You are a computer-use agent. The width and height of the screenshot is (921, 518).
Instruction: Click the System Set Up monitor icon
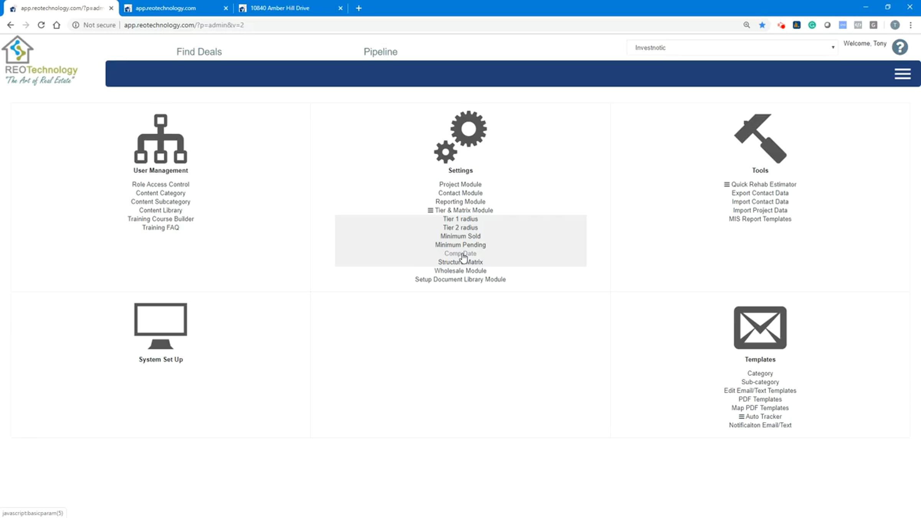(x=160, y=326)
